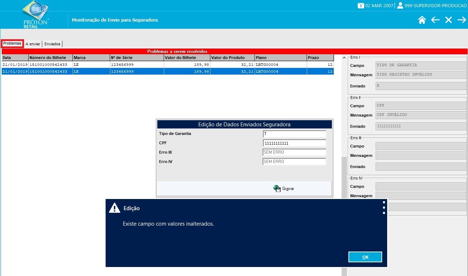Click the Prazo column header
468x276 pixels.
[x=320, y=58]
